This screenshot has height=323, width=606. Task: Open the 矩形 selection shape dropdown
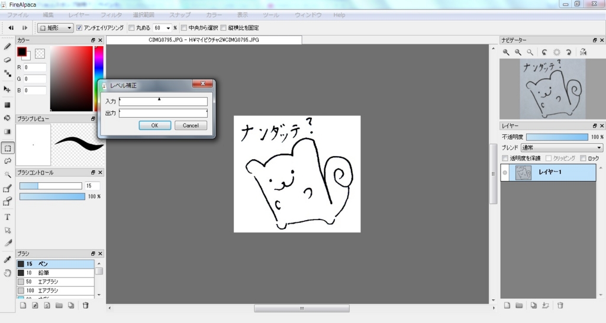[x=55, y=28]
